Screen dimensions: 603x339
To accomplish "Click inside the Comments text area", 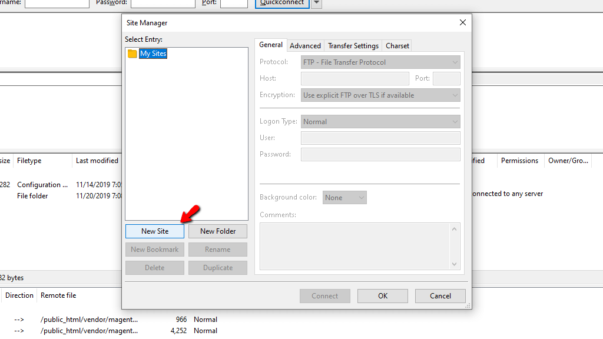I will [355, 247].
